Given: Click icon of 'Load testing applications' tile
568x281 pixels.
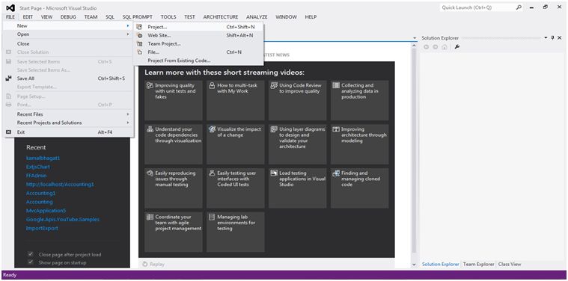Looking at the screenshot, I should (x=274, y=173).
